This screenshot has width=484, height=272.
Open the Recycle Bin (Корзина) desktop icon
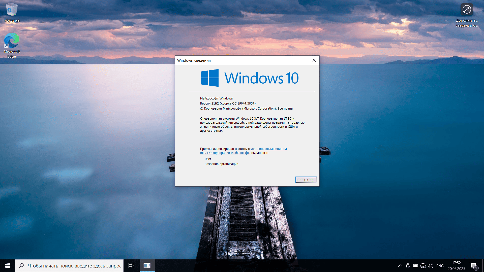12,13
